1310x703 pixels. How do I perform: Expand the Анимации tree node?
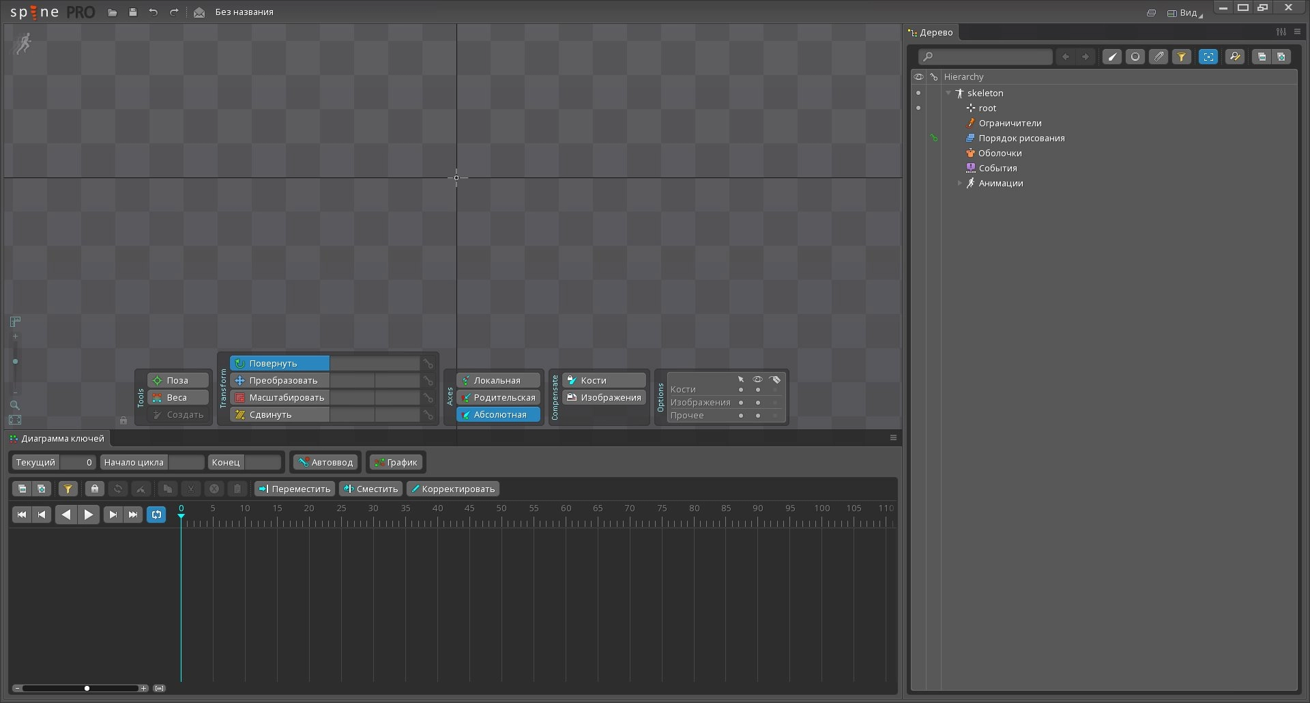(x=959, y=183)
